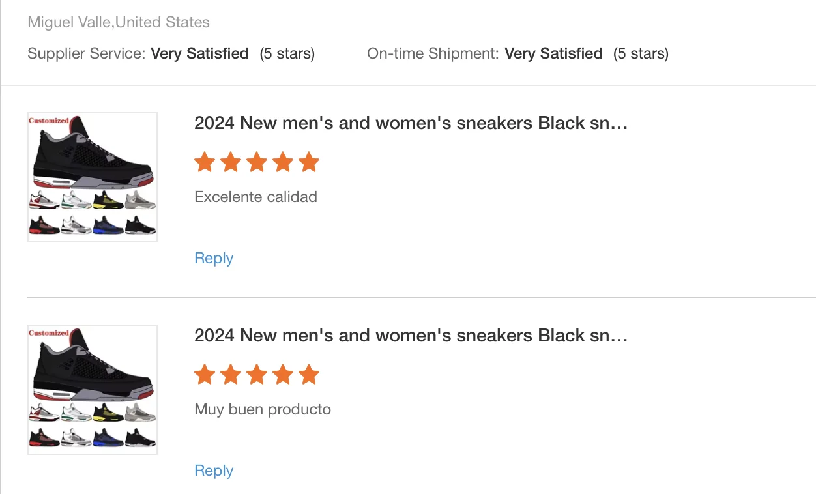Image resolution: width=816 pixels, height=494 pixels.
Task: Click first star of "Excelente calidad" review
Action: coord(205,162)
